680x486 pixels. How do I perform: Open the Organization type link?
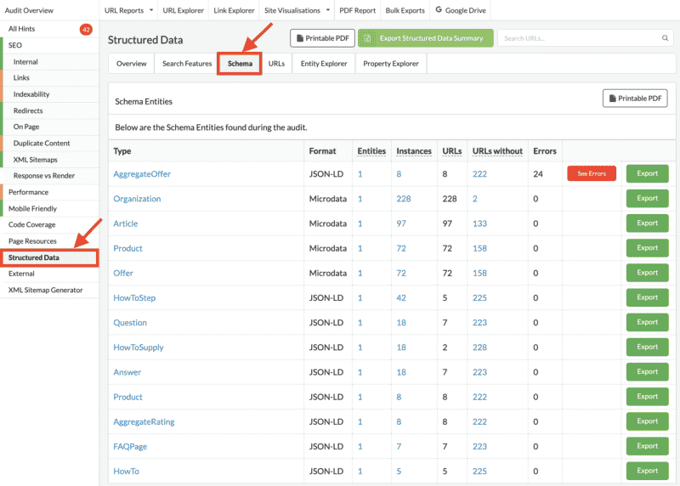click(137, 199)
